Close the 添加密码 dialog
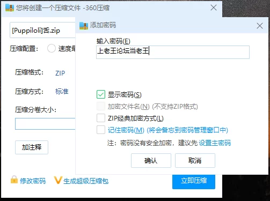The height and width of the screenshot is (201, 270). (x=260, y=26)
